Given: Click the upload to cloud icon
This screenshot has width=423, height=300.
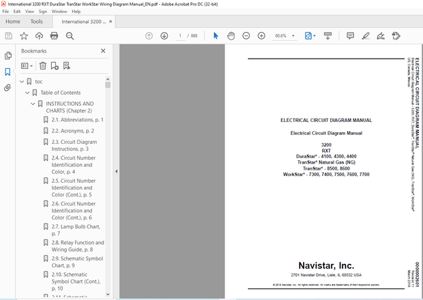Looking at the screenshot, I should coord(39,36).
